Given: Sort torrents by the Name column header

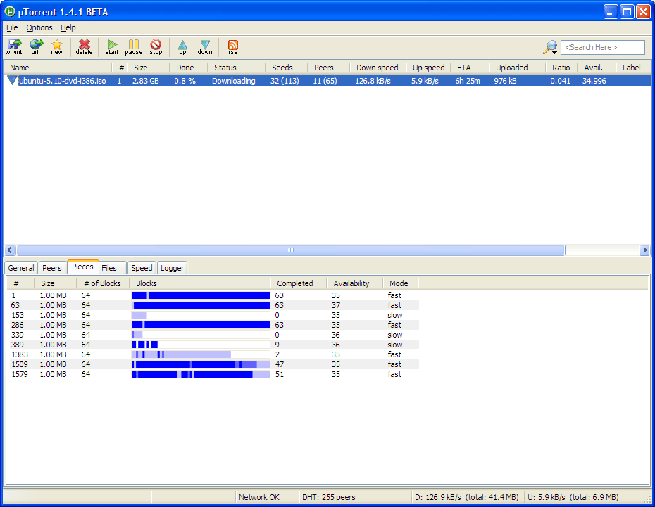Looking at the screenshot, I should [58, 67].
